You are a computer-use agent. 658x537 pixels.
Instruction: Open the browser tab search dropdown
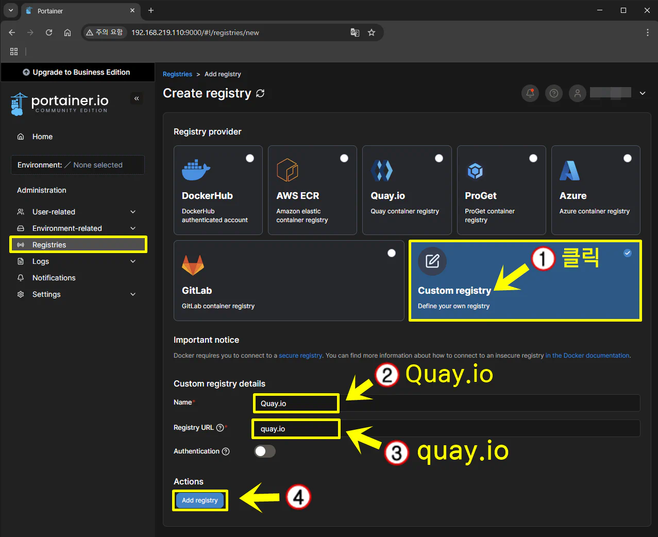coord(11,10)
